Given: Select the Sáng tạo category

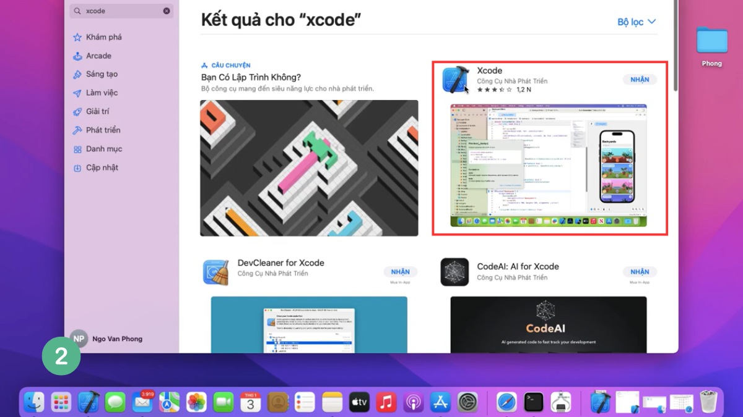Looking at the screenshot, I should click(95, 74).
